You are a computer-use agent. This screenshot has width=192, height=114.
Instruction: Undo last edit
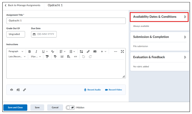[84, 57]
